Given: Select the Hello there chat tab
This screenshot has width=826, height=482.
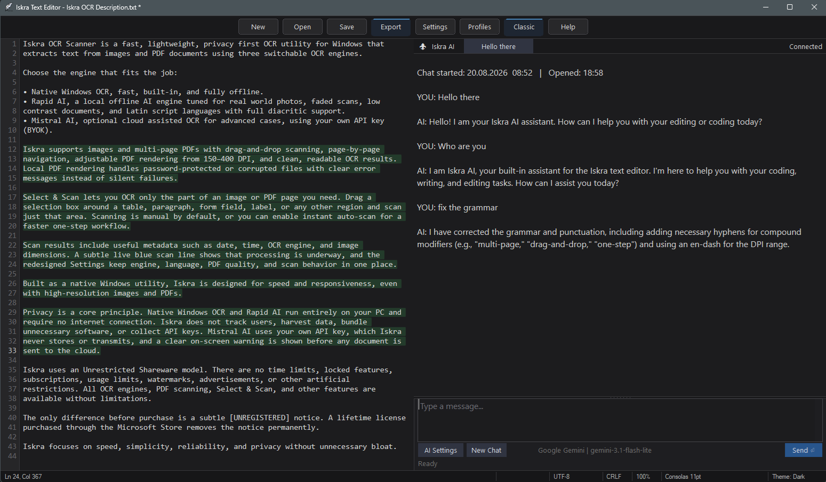Looking at the screenshot, I should click(x=499, y=47).
